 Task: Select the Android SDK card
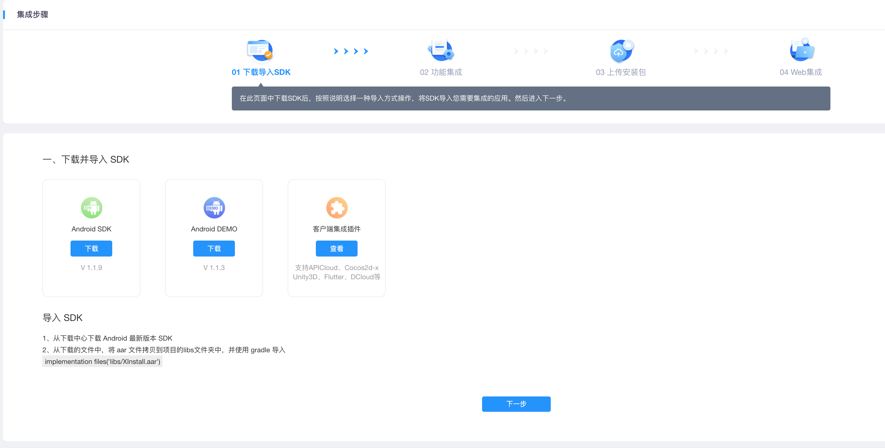coord(91,238)
